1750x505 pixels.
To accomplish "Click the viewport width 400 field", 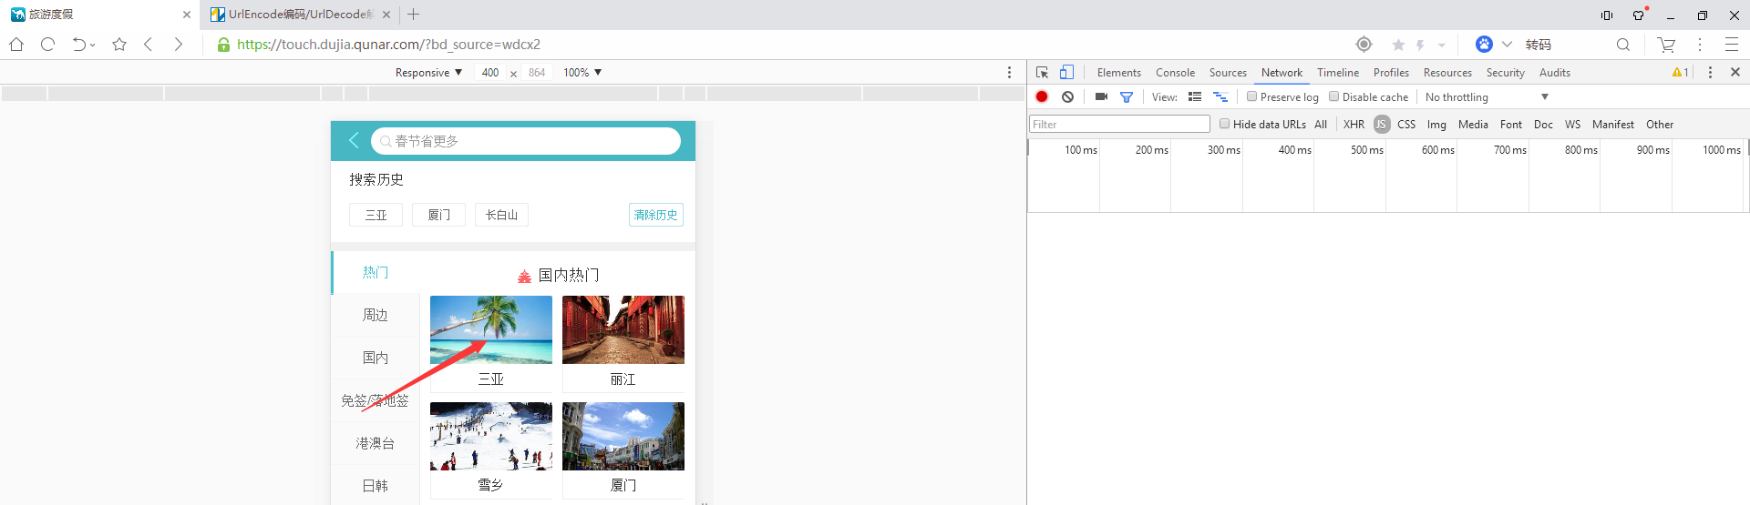I will [x=490, y=73].
